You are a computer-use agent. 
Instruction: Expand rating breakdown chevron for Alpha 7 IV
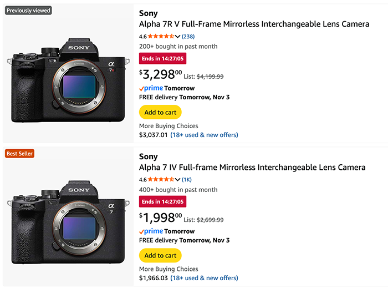coord(178,180)
